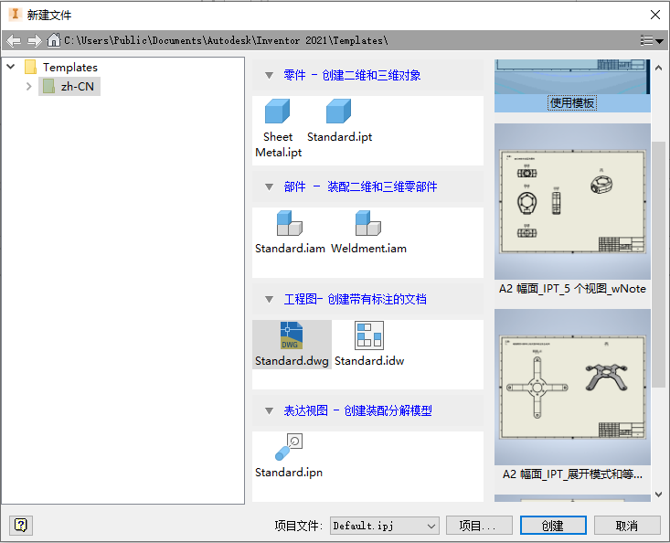Select the Sheet Metal.ipt template
Viewport: 670px width, 543px height.
[x=278, y=129]
